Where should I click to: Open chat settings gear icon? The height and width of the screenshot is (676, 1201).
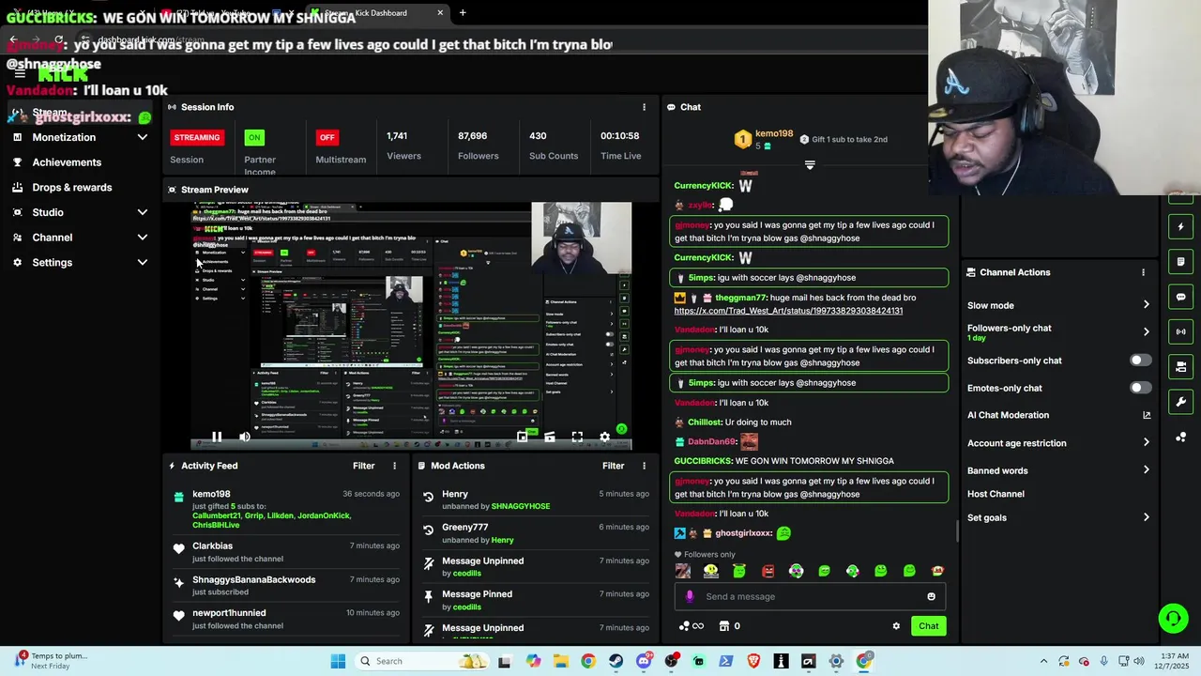[x=896, y=626]
